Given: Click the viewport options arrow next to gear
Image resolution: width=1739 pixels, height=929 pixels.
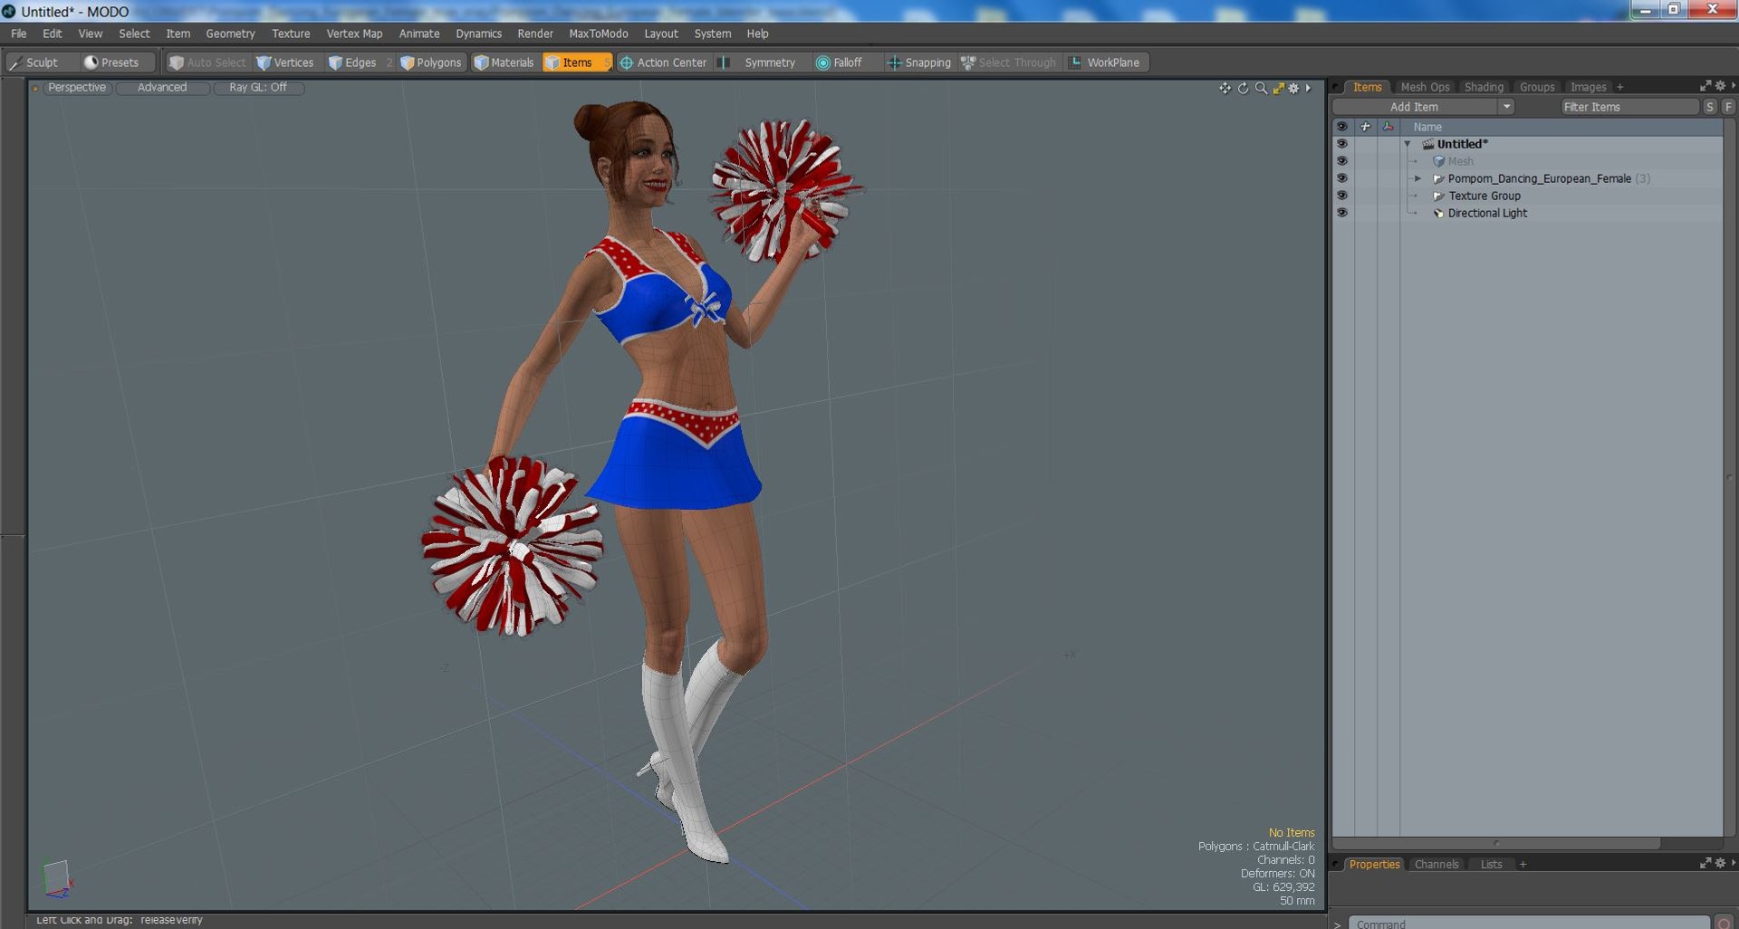Looking at the screenshot, I should (x=1308, y=88).
